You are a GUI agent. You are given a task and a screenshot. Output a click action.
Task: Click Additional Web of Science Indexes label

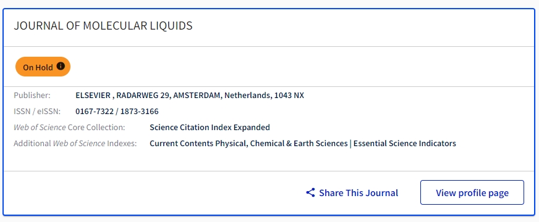point(75,144)
